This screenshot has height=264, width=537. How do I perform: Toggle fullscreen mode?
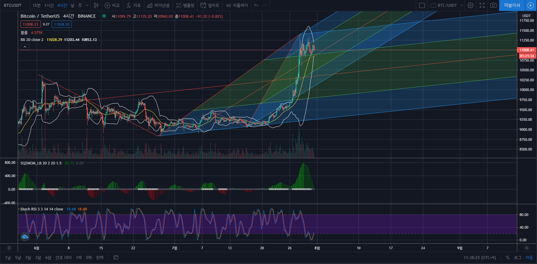(x=482, y=5)
